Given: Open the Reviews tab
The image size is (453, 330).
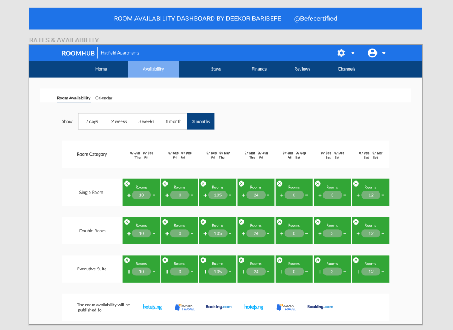Looking at the screenshot, I should (302, 69).
